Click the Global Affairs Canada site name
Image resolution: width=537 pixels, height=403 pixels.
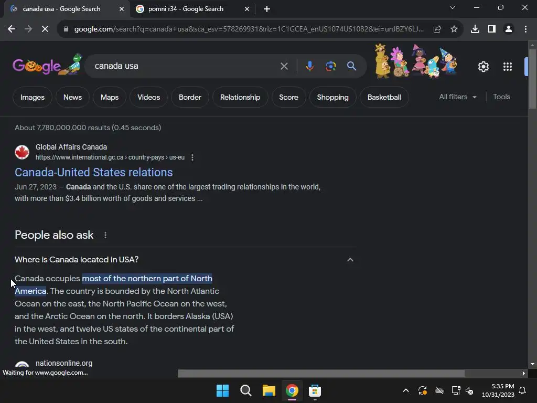pos(71,147)
